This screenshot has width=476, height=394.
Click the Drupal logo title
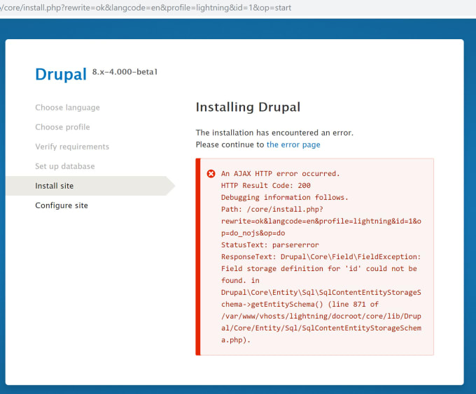click(61, 74)
